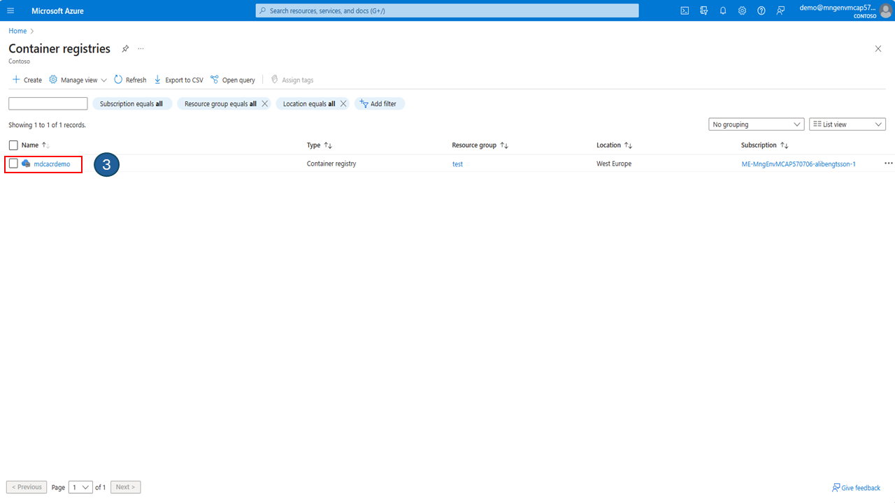
Task: Open portal settings gear
Action: 742,10
